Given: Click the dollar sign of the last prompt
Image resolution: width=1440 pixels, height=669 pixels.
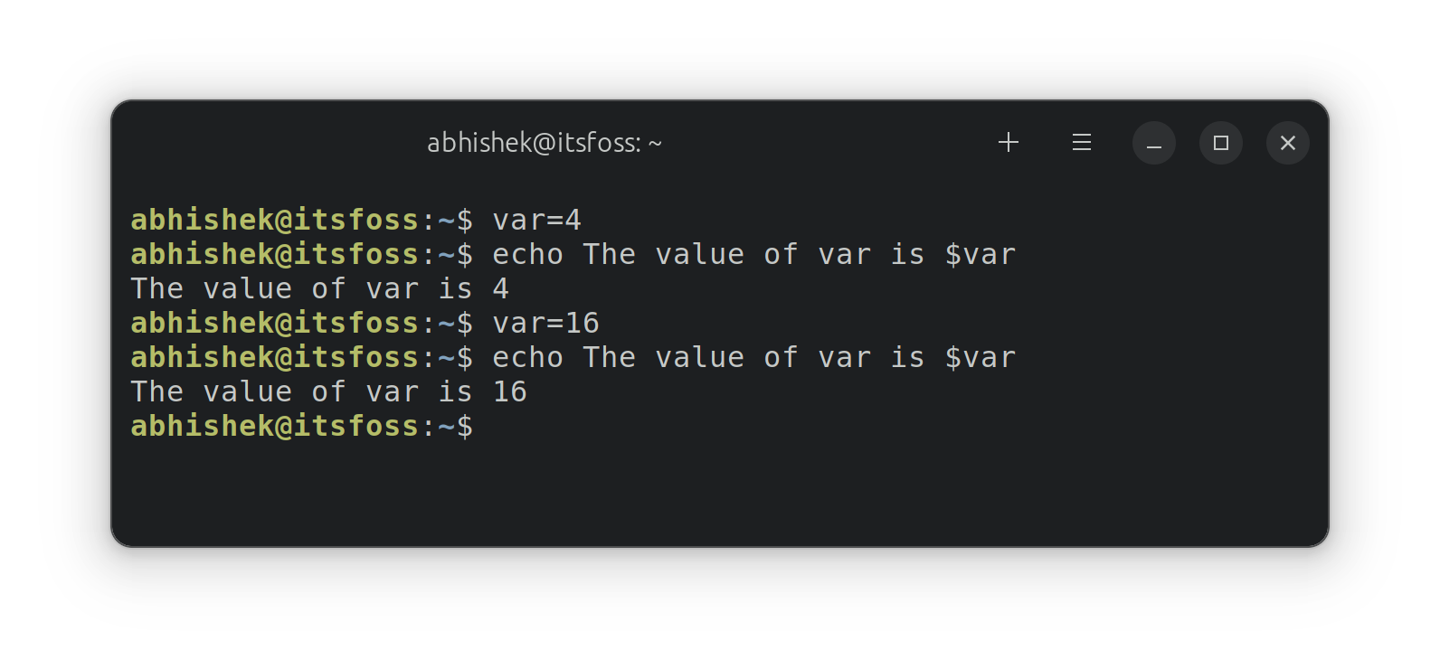Looking at the screenshot, I should [x=467, y=426].
